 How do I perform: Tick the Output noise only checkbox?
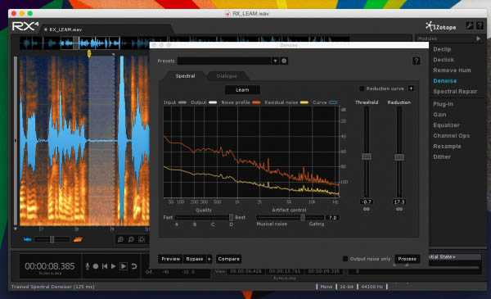[345, 259]
